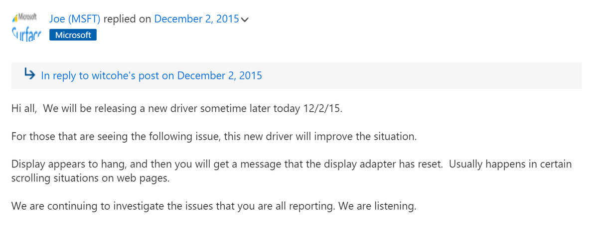Viewport: 598px width, 242px height.
Task: Click the "Hi all" greeting text
Action: click(23, 109)
